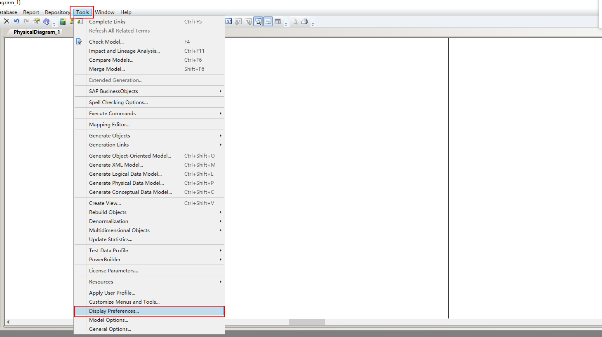602x337 pixels.
Task: Click the Complete Links refresh icon
Action: [x=79, y=21]
